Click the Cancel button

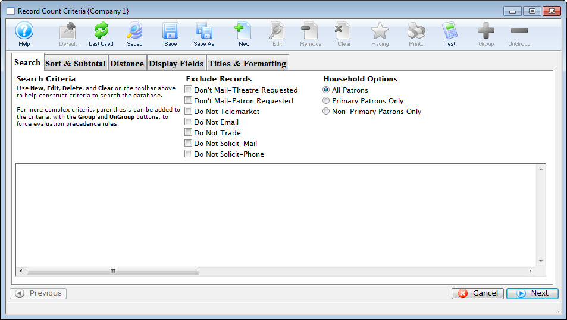(478, 293)
